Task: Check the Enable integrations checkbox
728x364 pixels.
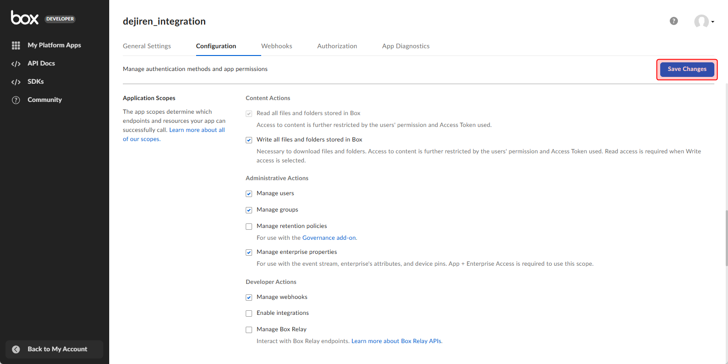Action: [249, 313]
